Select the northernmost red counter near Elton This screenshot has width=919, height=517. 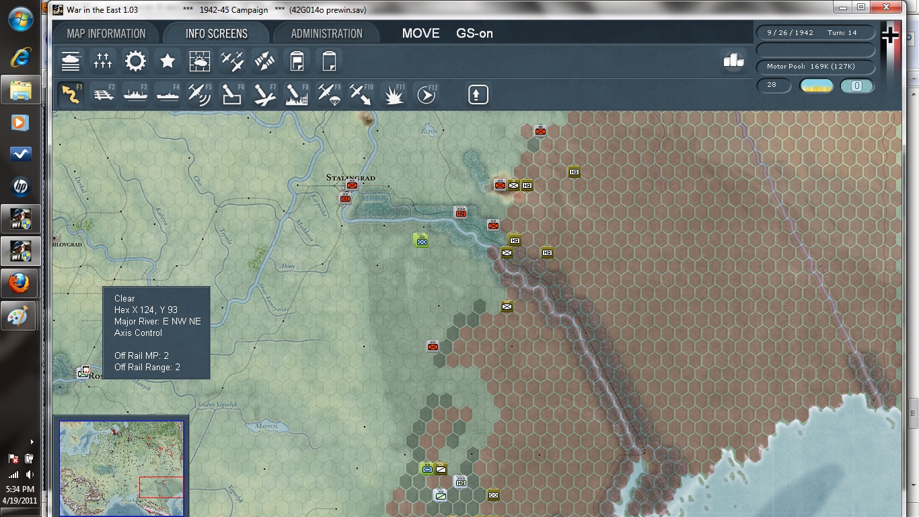click(x=540, y=131)
